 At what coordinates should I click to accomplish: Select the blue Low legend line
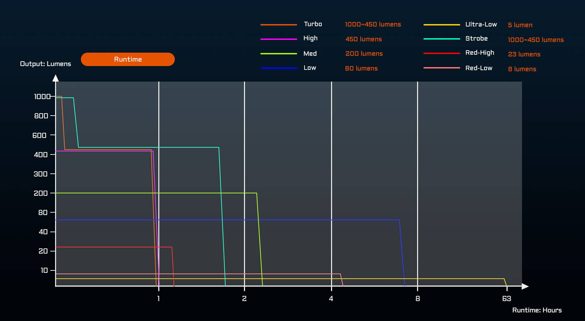tap(278, 68)
